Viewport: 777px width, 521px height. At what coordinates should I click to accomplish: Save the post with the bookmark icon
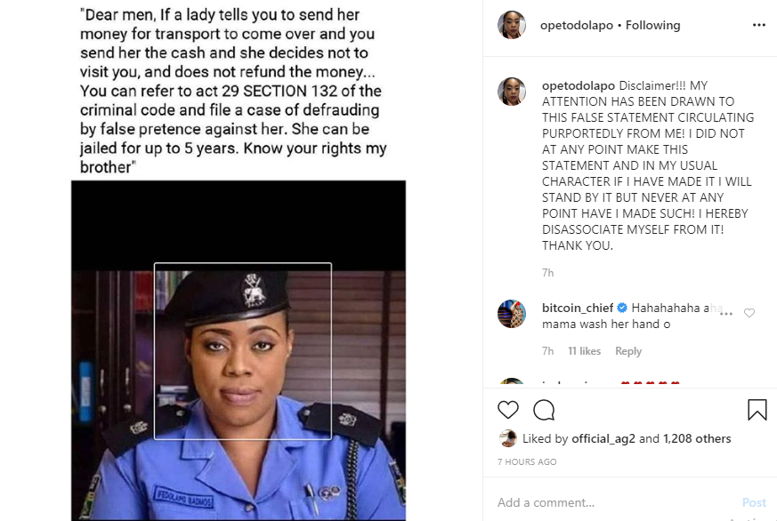757,410
